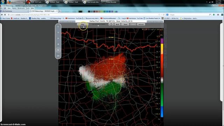Viewport: 224px width, 126px height.
Task: Click the system tray network icon
Action: (x=210, y=2)
